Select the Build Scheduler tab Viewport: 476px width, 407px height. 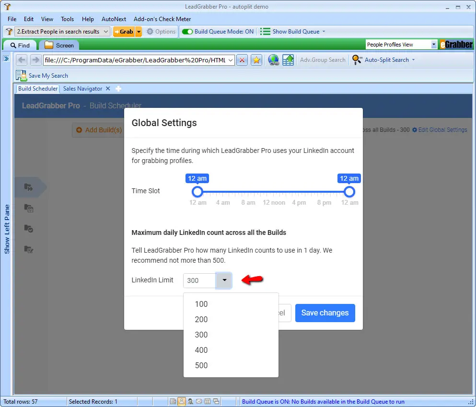pyautogui.click(x=38, y=89)
